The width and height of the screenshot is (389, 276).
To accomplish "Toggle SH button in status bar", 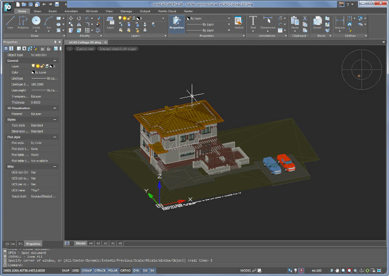I will (152, 270).
